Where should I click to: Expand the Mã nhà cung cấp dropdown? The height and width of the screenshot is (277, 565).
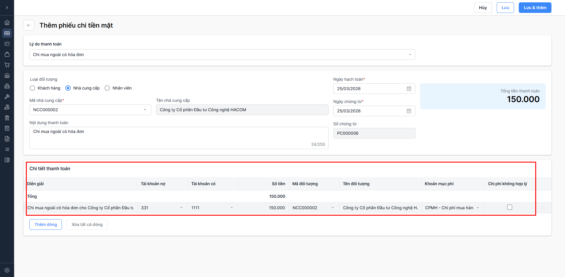tap(145, 110)
